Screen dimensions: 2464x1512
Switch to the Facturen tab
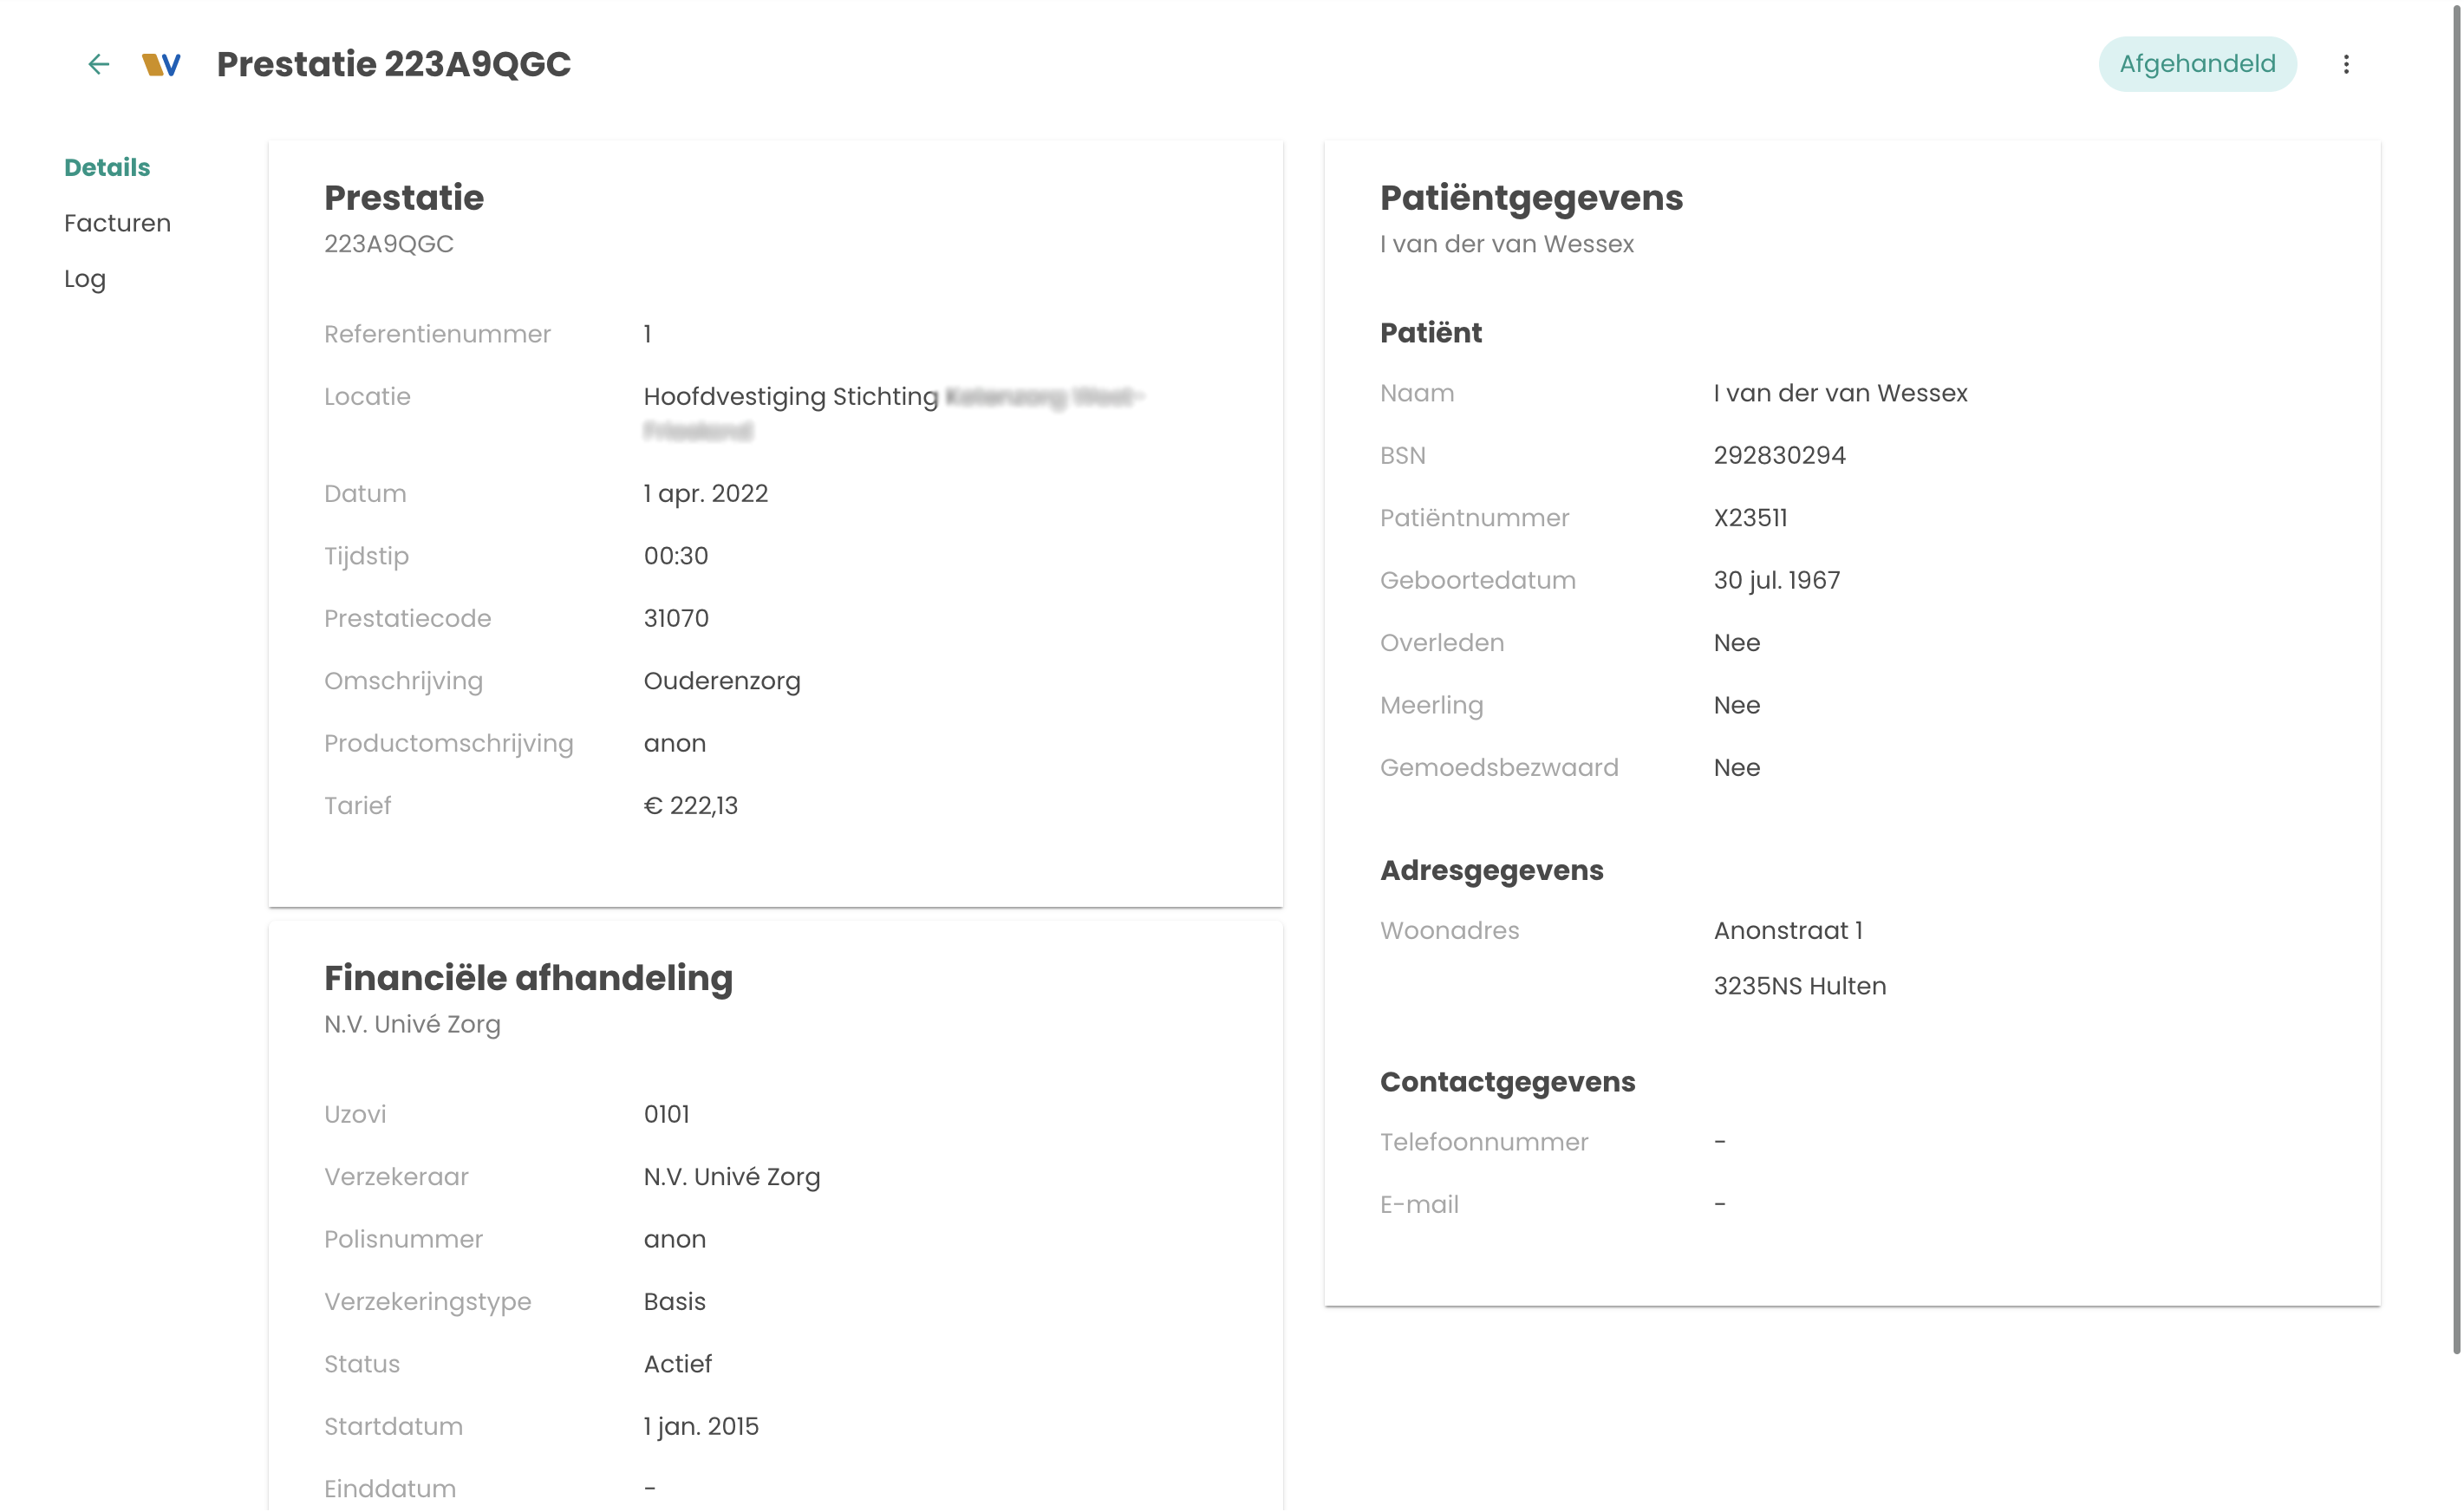(x=117, y=223)
